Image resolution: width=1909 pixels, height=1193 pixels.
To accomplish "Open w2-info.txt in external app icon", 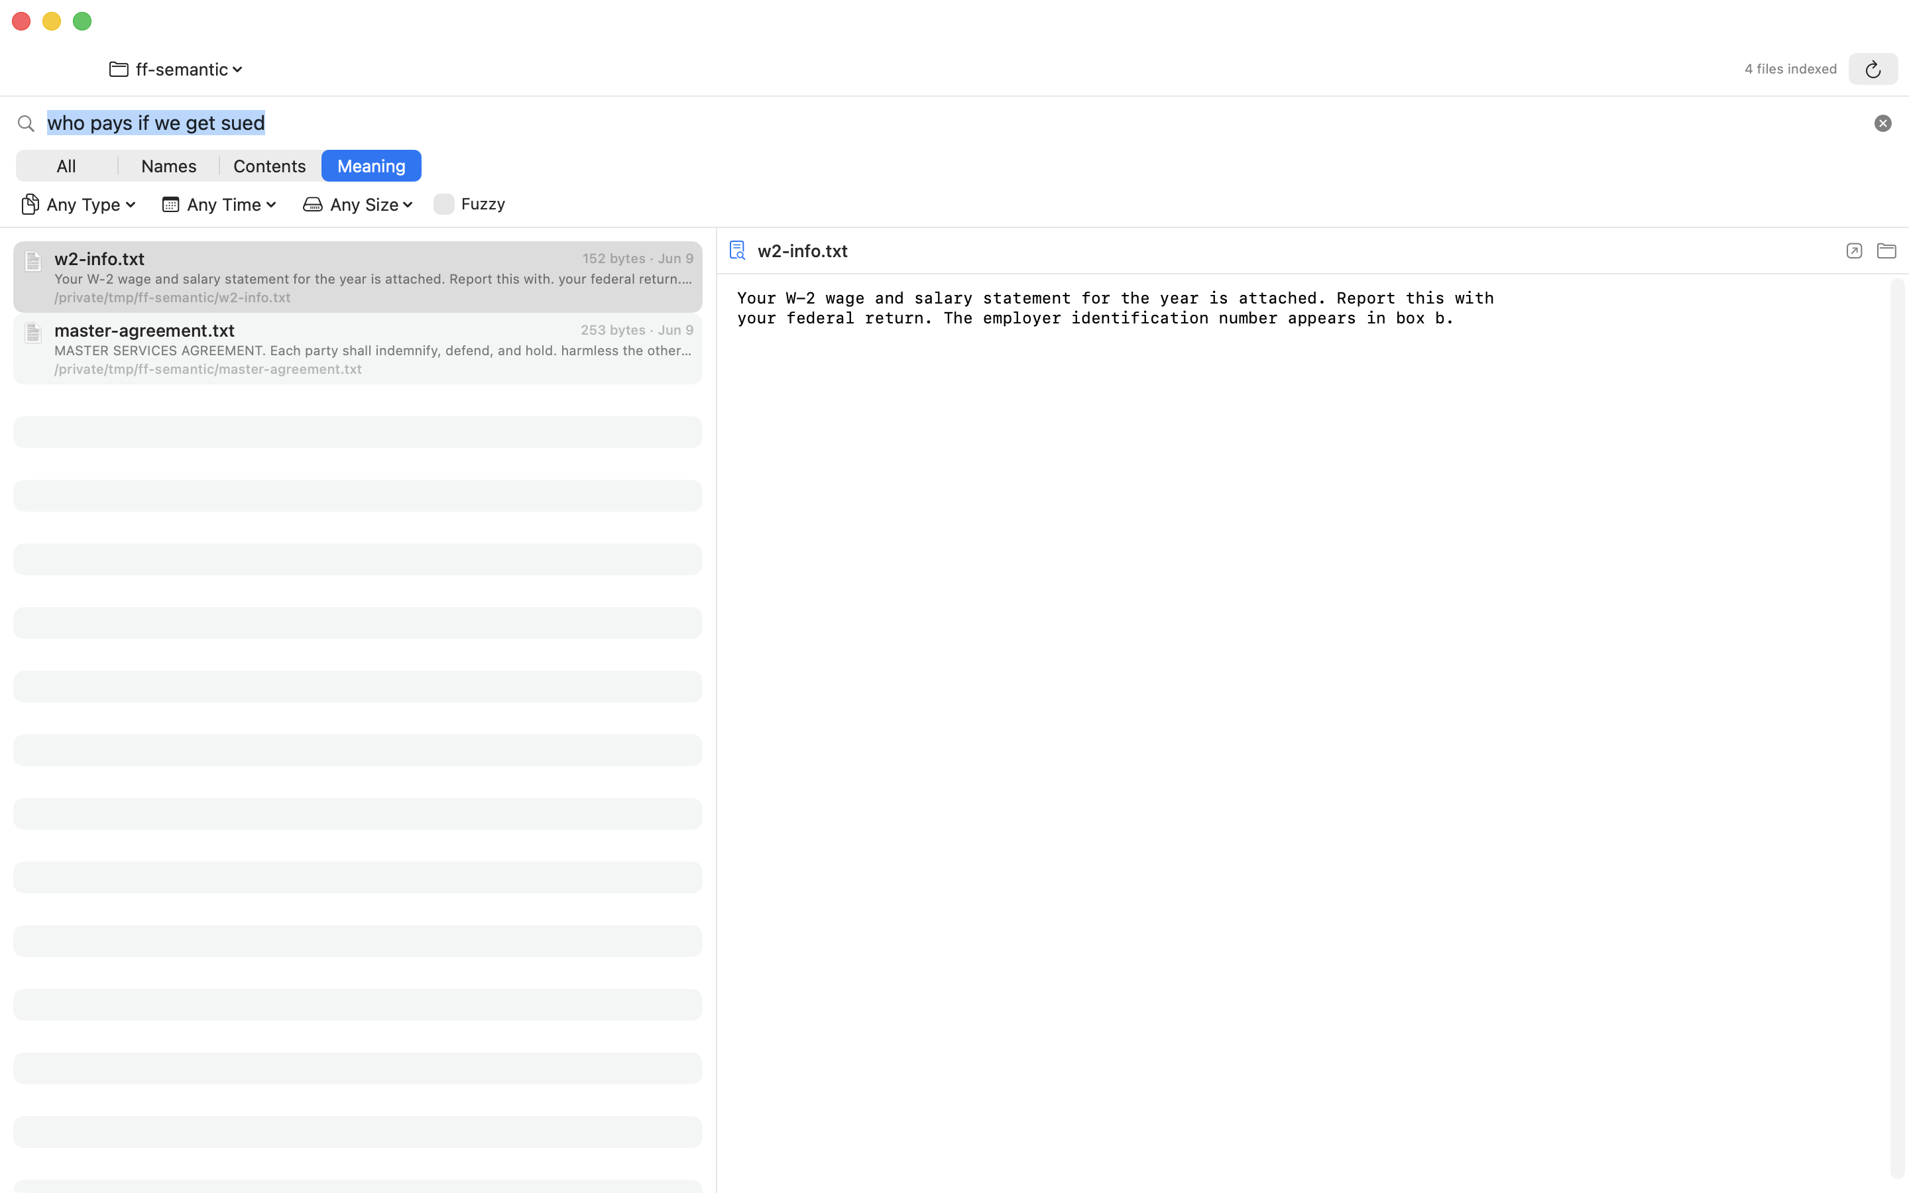I will pyautogui.click(x=1854, y=251).
